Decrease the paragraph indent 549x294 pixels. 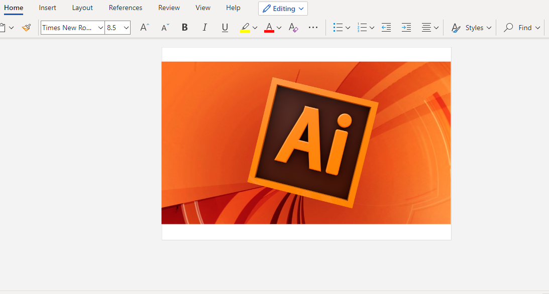click(386, 28)
